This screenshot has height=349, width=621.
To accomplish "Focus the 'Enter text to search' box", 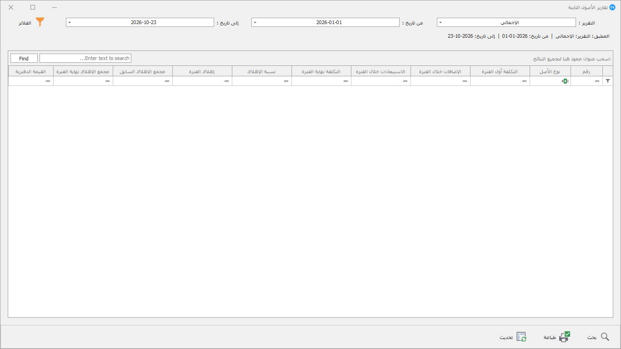I will click(85, 58).
